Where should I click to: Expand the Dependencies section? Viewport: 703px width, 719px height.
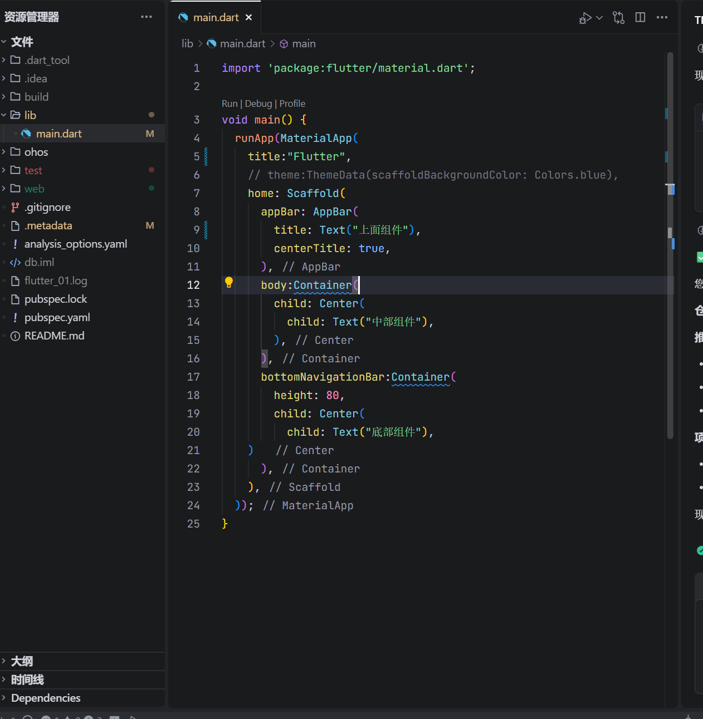pyautogui.click(x=82, y=698)
